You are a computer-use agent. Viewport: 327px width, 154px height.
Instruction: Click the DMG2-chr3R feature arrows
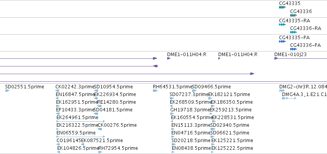coord(282,91)
